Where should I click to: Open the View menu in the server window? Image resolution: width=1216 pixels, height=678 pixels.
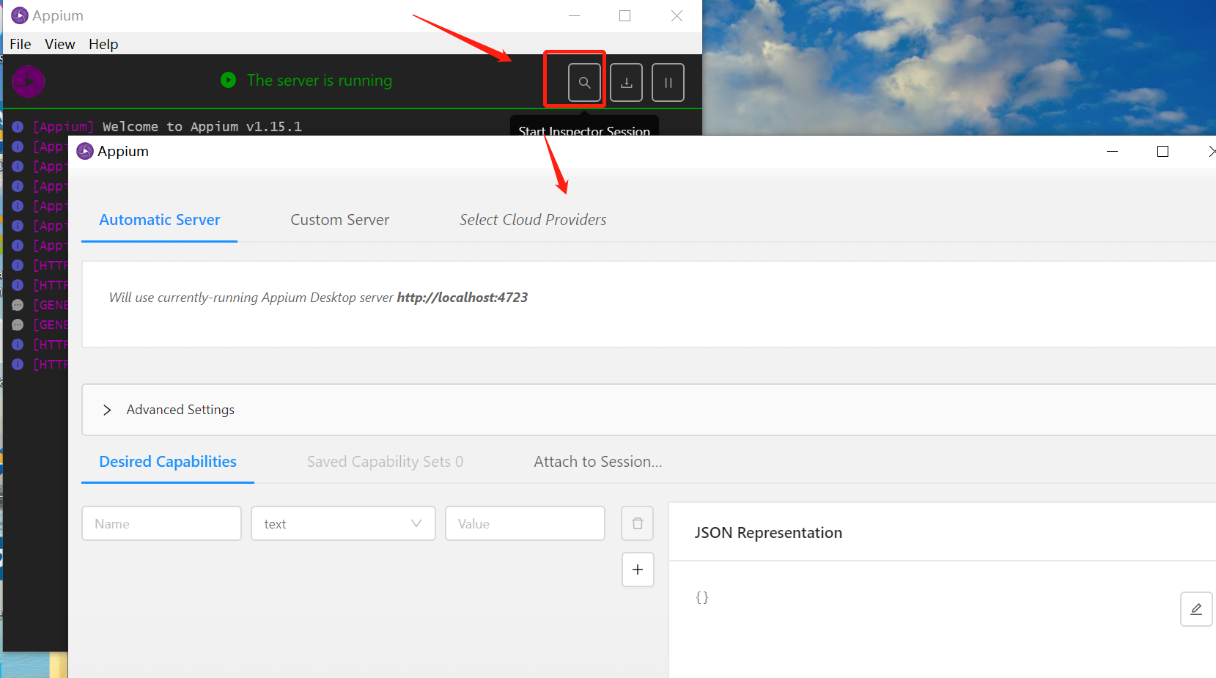pos(60,44)
